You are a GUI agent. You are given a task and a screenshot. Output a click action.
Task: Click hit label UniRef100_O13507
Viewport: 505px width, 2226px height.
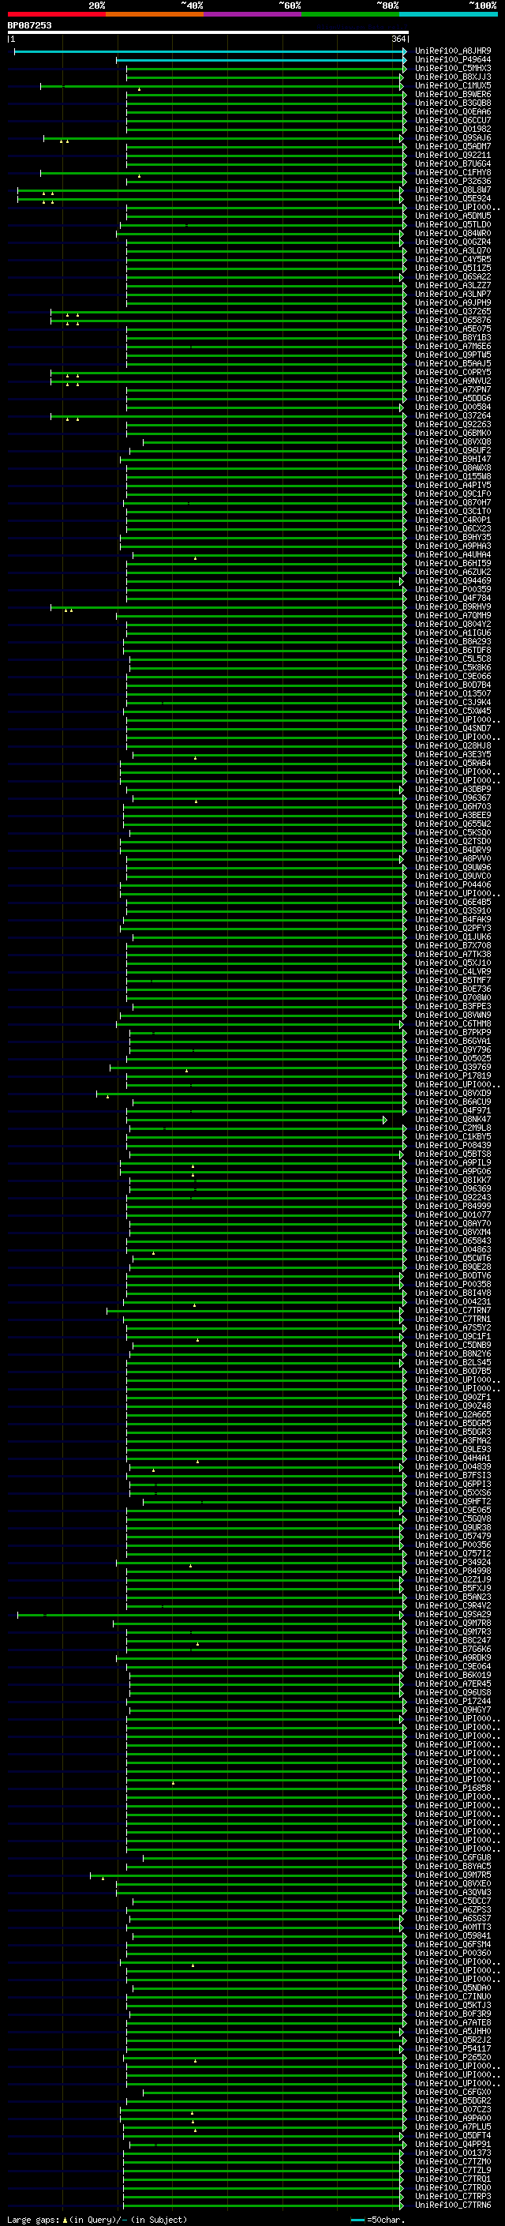coord(453,694)
